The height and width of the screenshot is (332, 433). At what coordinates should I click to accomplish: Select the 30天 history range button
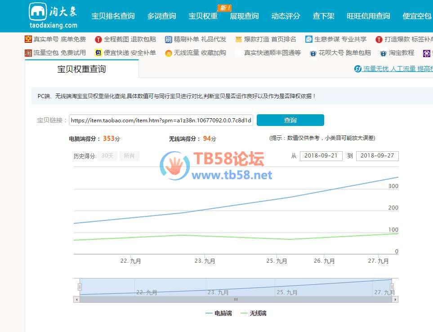[107, 156]
